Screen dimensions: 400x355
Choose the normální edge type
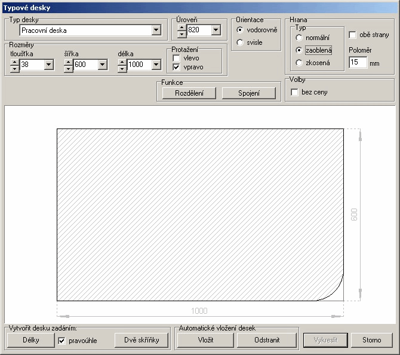[x=299, y=38]
